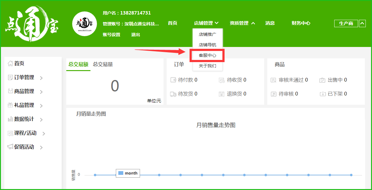The height and width of the screenshot is (190, 372).
Task: Switch to the 总交易量 tab
Action: (103, 64)
